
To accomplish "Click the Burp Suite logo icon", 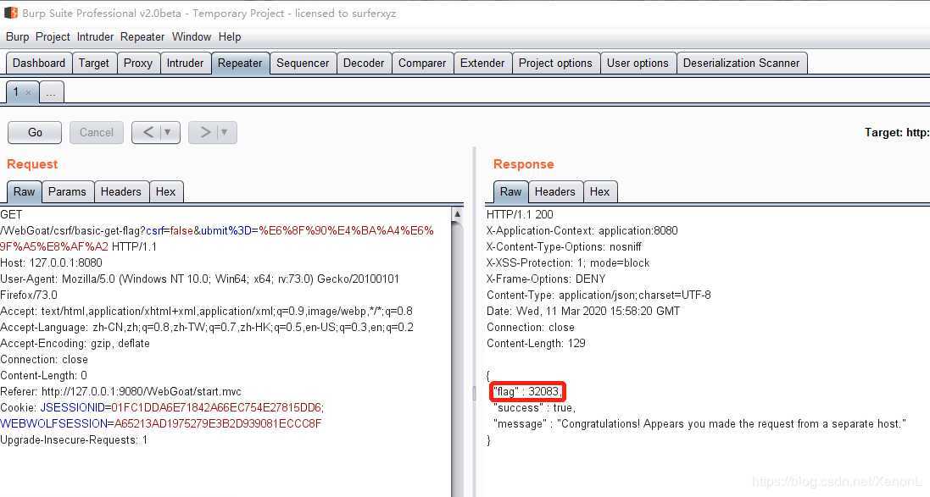I will pos(10,13).
